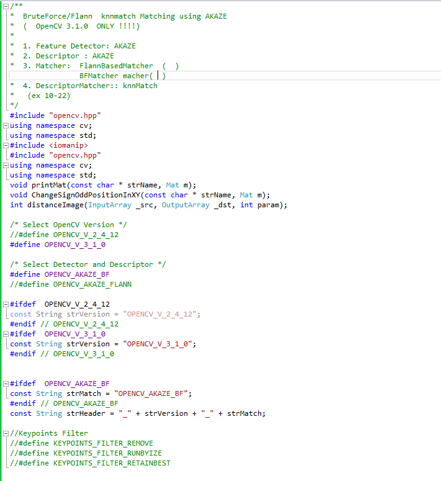Collapse the '#ifdef OPENCV_V_3_1_0' block

pyautogui.click(x=6, y=334)
